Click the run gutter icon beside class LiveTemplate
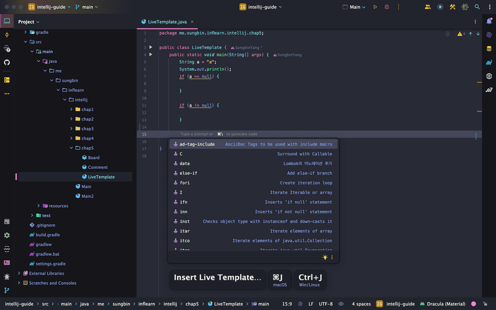 click(151, 47)
